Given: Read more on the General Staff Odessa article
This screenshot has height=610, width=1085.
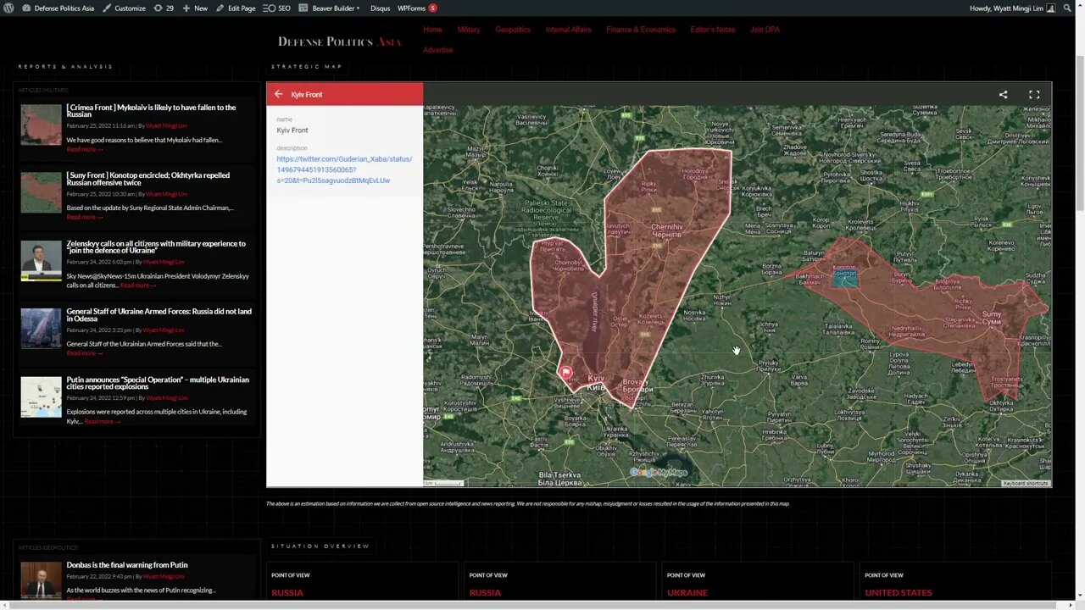Looking at the screenshot, I should tap(85, 353).
